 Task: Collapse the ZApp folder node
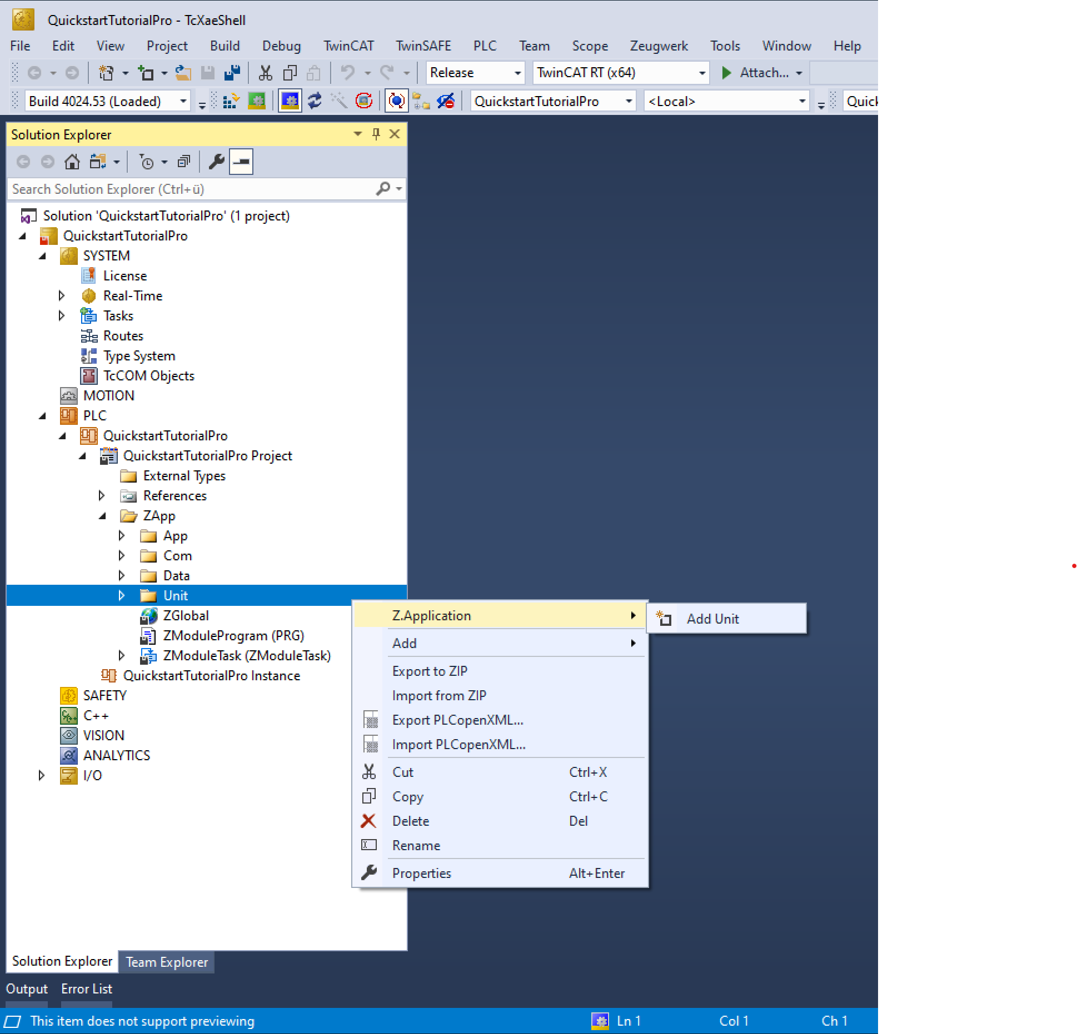point(102,516)
